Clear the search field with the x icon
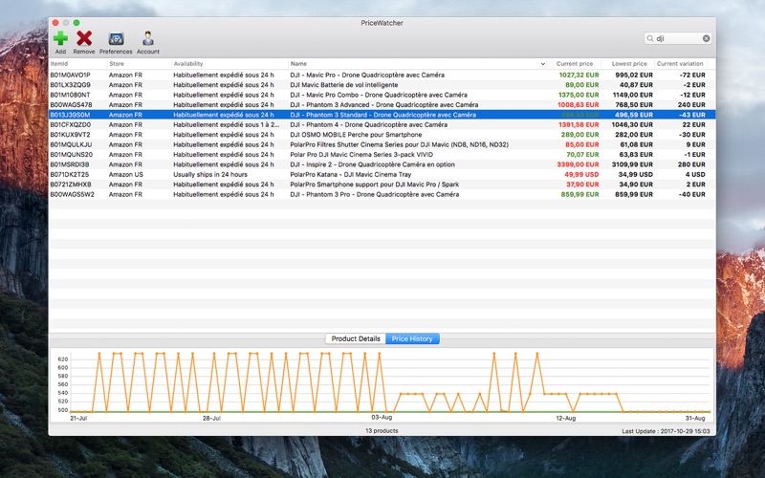The width and height of the screenshot is (765, 478). (x=707, y=39)
